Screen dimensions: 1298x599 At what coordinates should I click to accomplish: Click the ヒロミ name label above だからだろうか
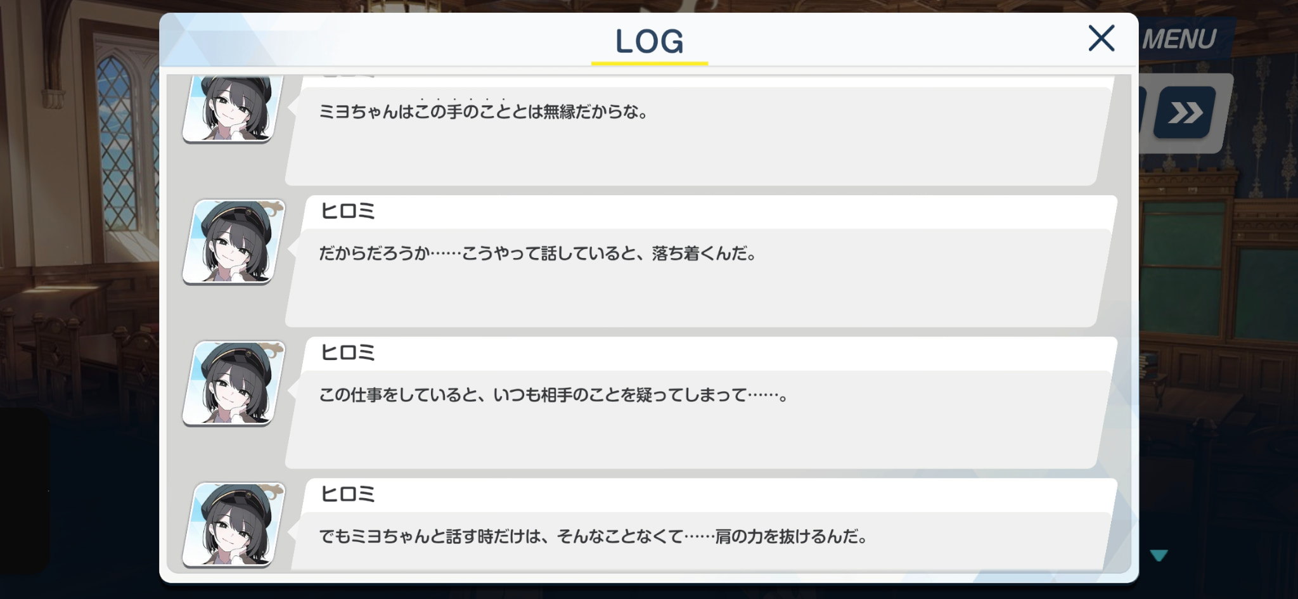click(x=347, y=210)
